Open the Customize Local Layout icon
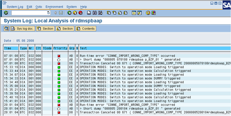The height and width of the screenshot is (116, 231). [x=154, y=13]
